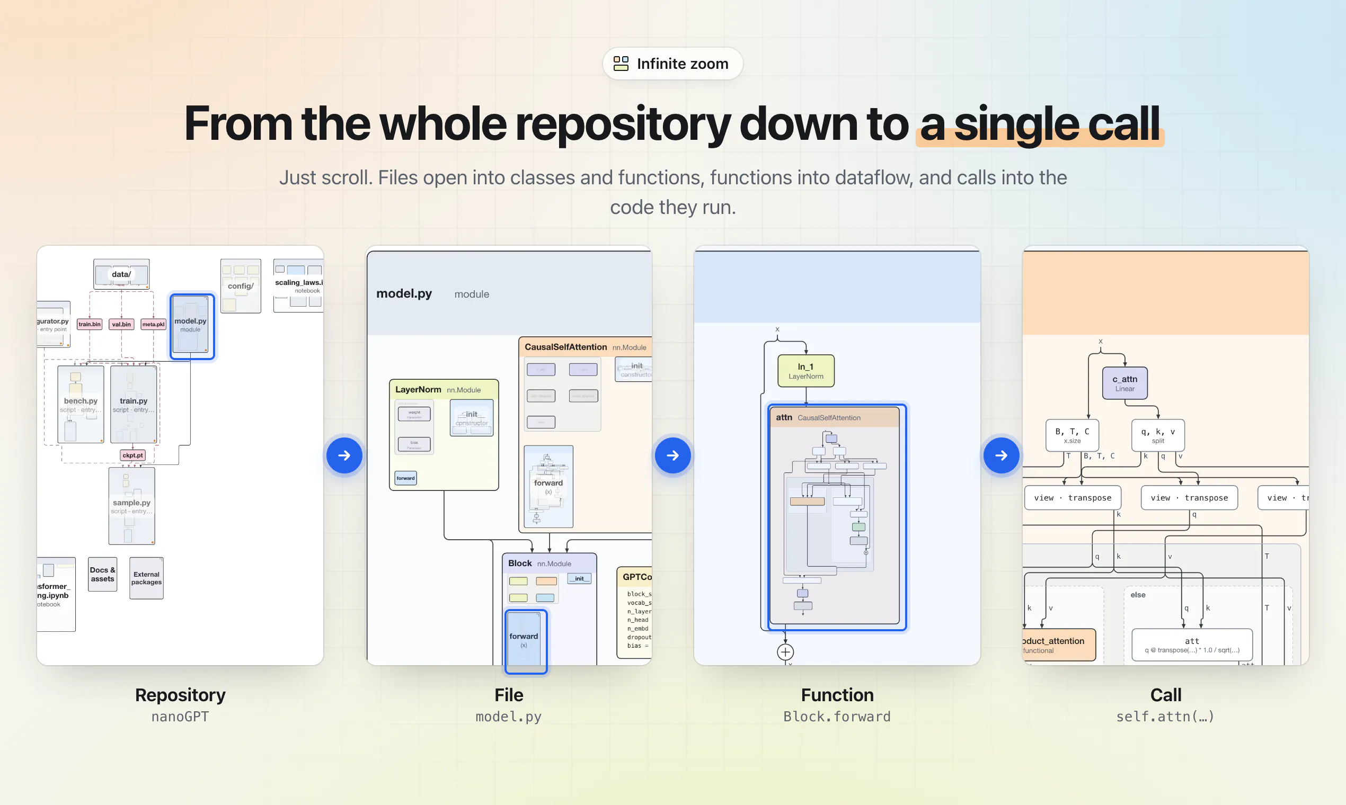
Task: Select the train.bin file chip
Action: pos(90,325)
